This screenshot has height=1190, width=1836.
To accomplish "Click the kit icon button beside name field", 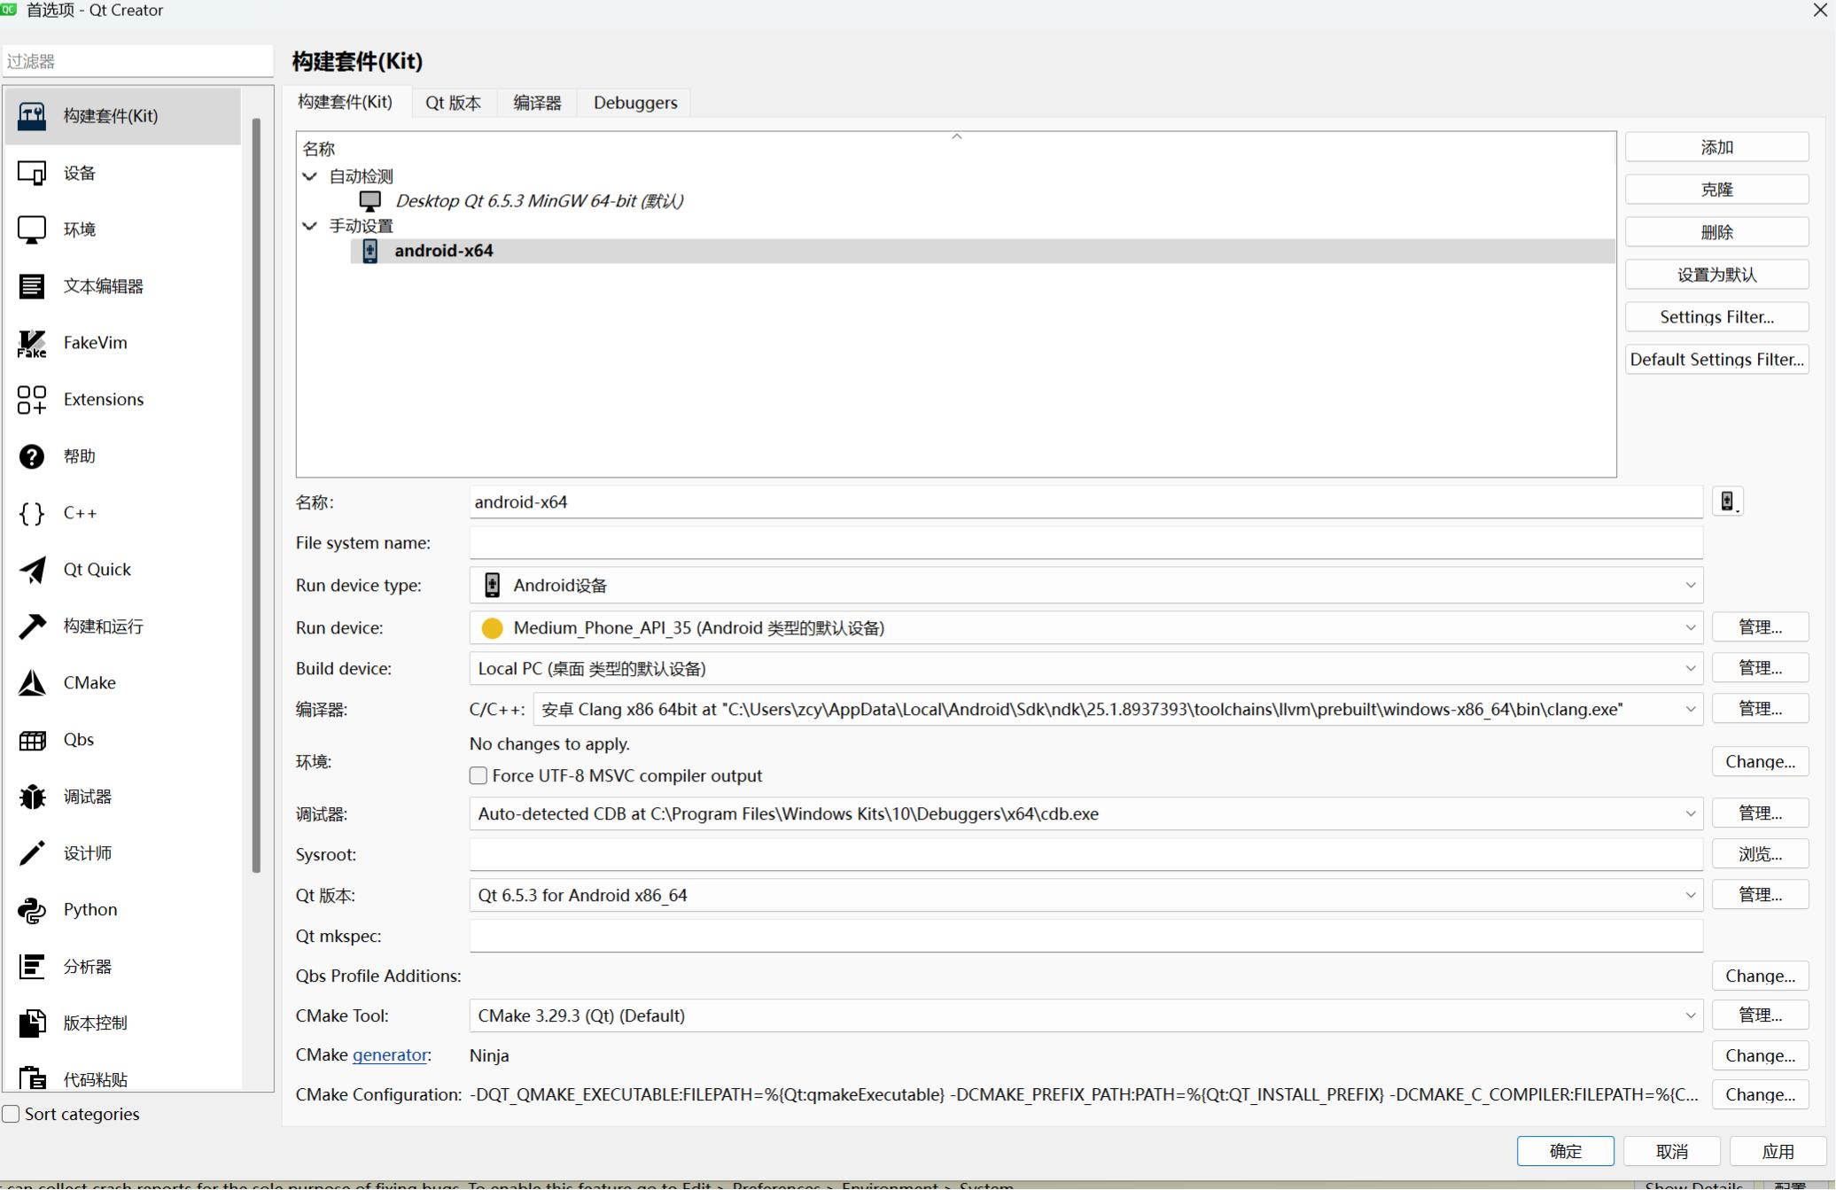I will click(x=1726, y=502).
